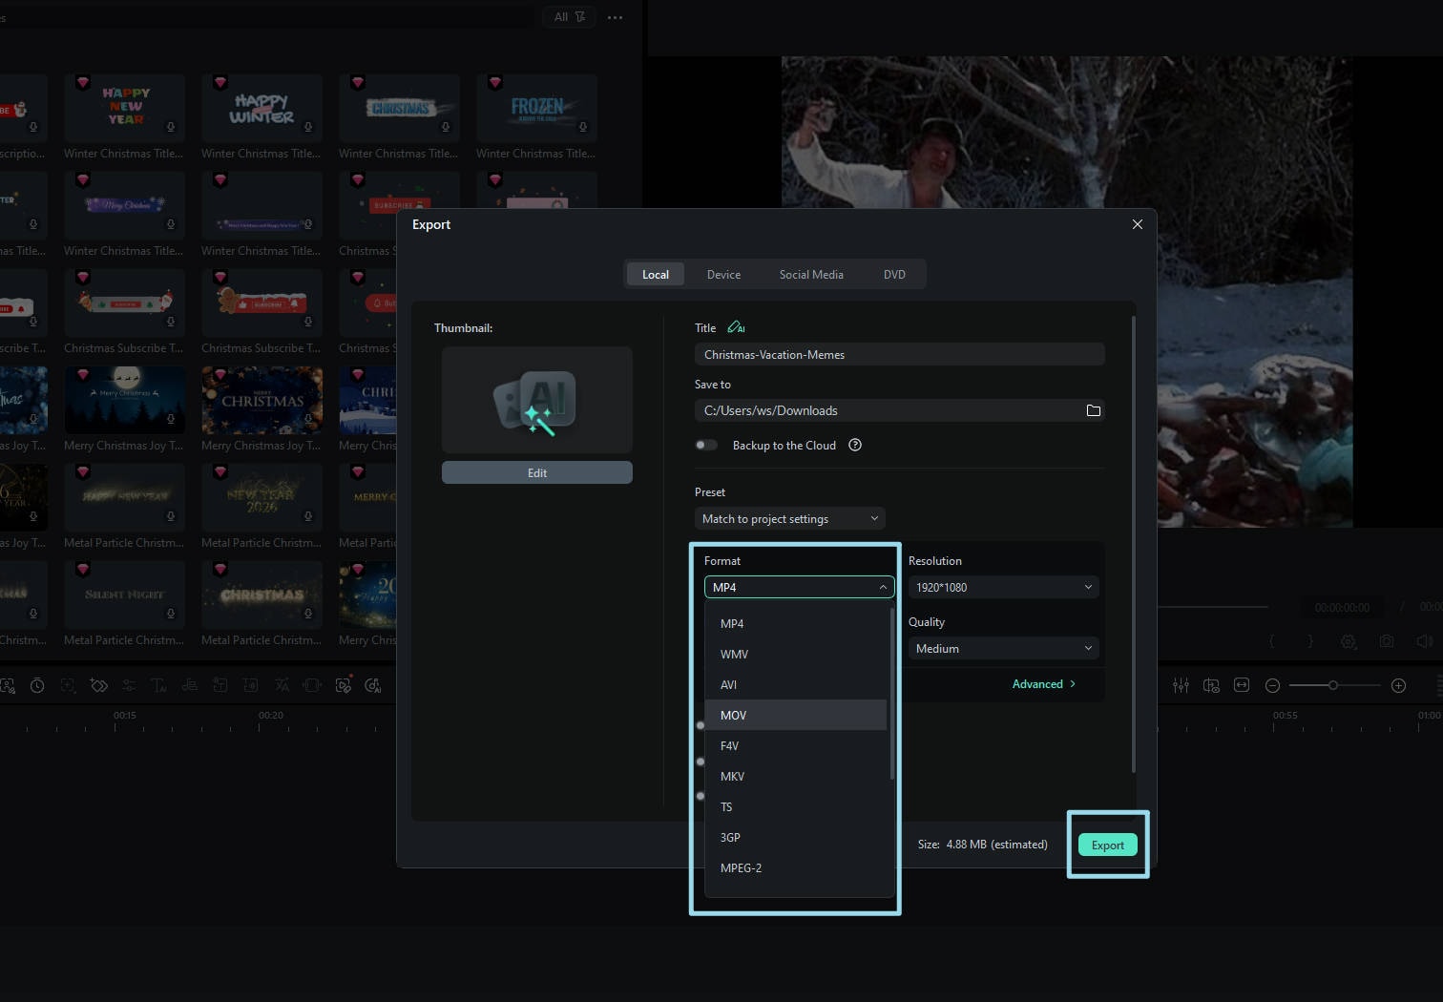The height and width of the screenshot is (1002, 1443).
Task: Click the 00:20 mark on the timeline ruler
Action: [x=270, y=715]
